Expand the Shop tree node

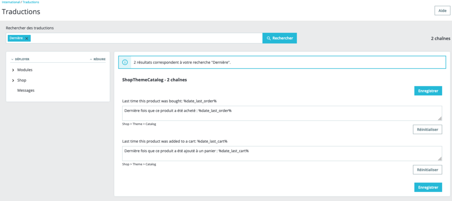[x=13, y=80]
